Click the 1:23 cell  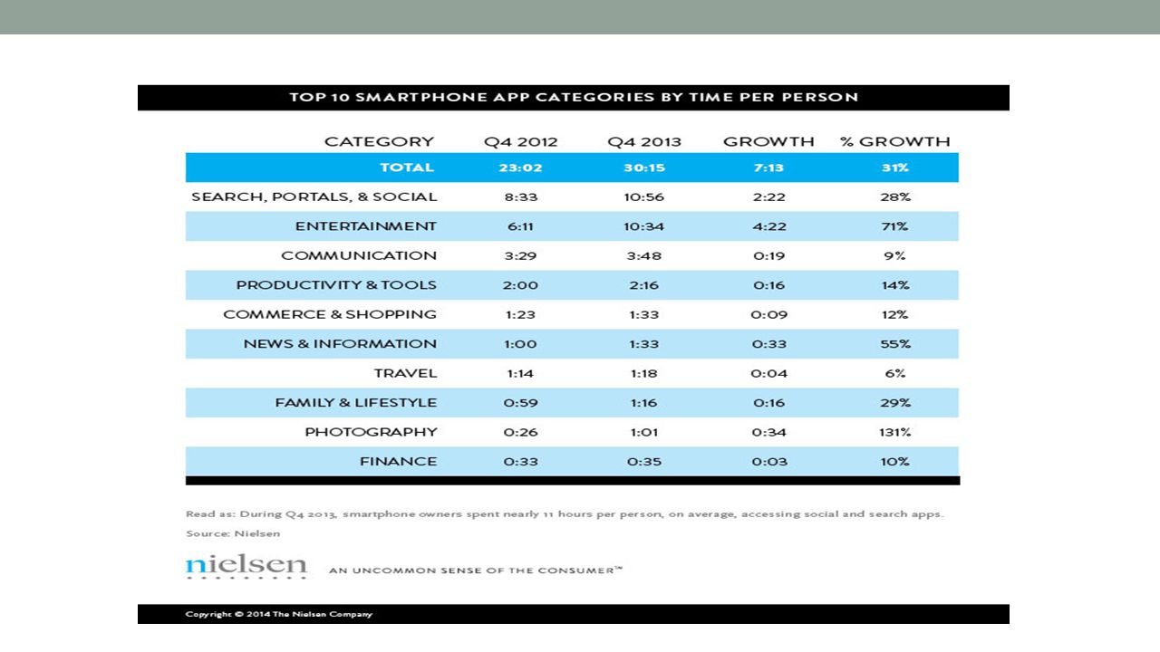click(x=520, y=314)
